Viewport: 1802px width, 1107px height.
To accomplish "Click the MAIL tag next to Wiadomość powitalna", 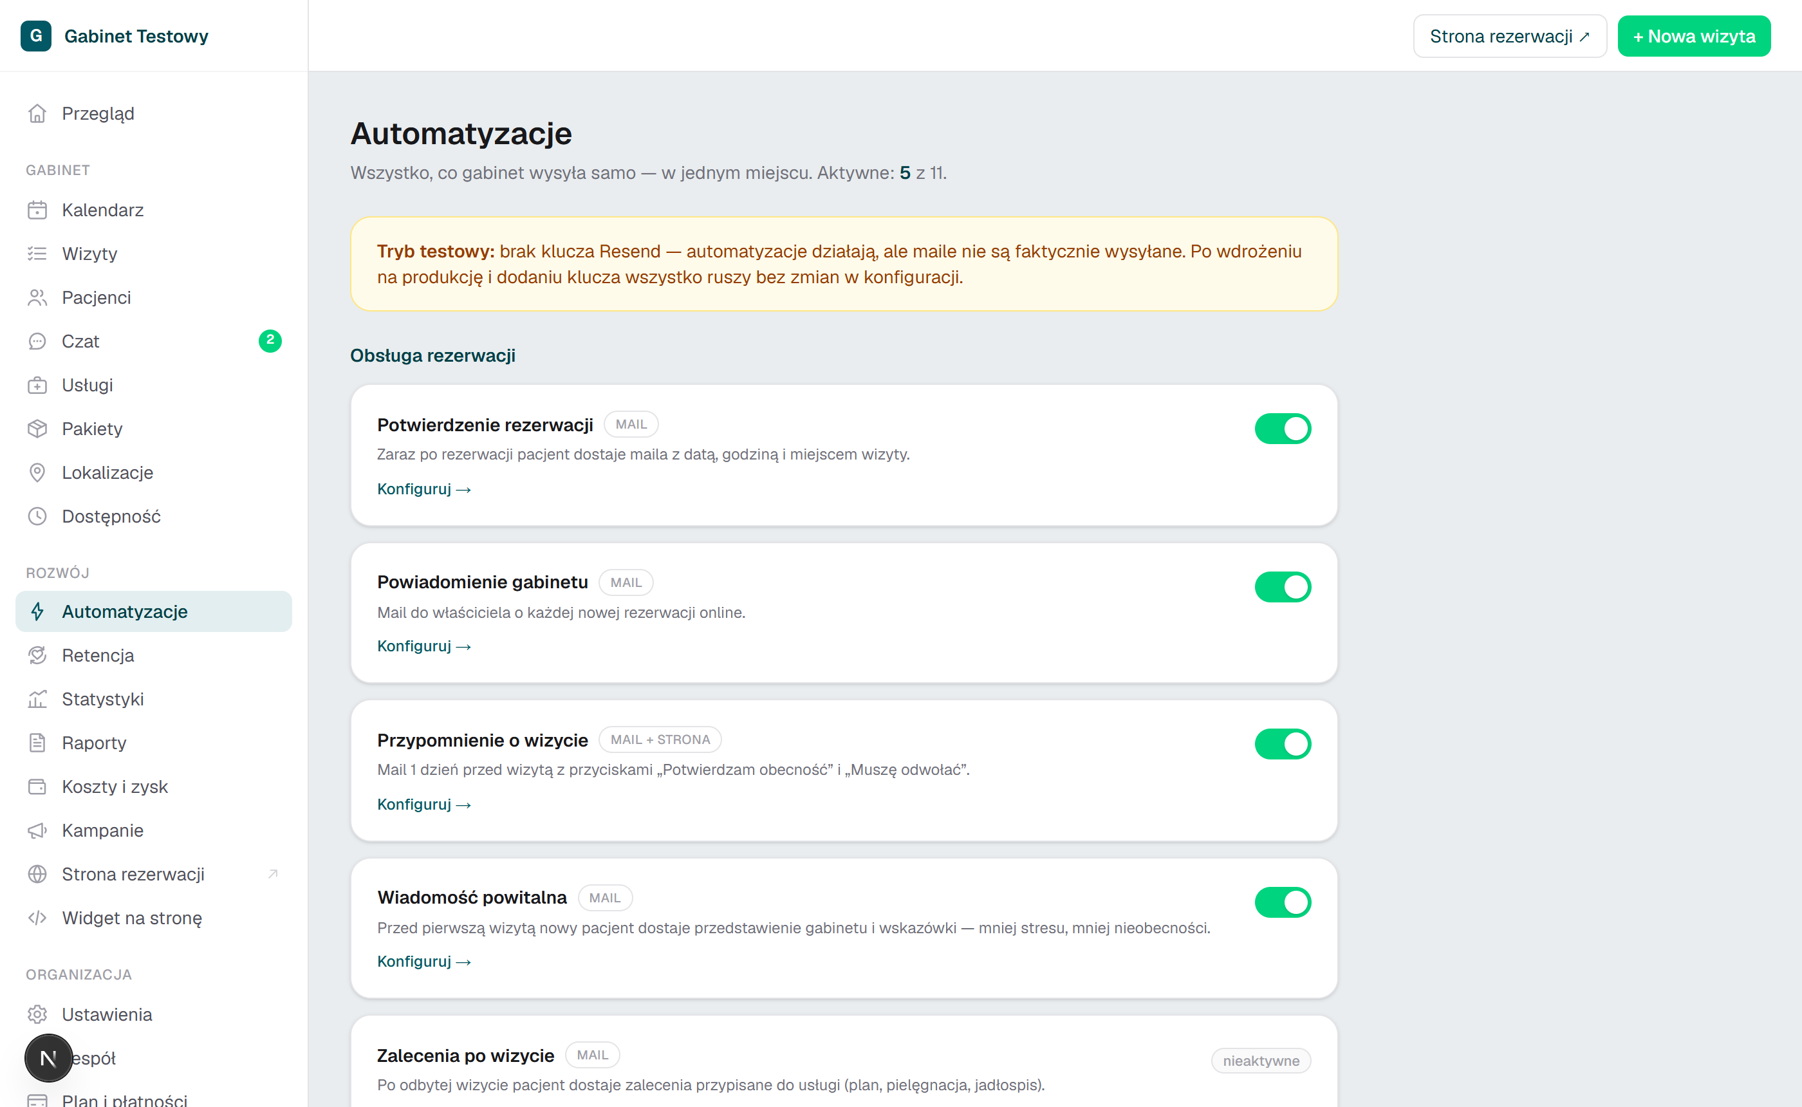I will (604, 898).
